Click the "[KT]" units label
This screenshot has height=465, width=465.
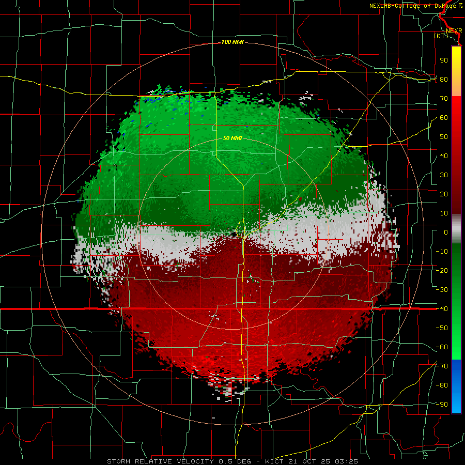[x=441, y=36]
